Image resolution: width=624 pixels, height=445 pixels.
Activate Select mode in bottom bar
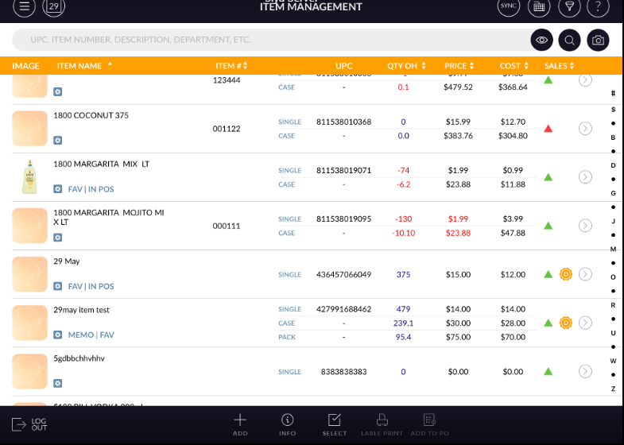[x=335, y=424]
